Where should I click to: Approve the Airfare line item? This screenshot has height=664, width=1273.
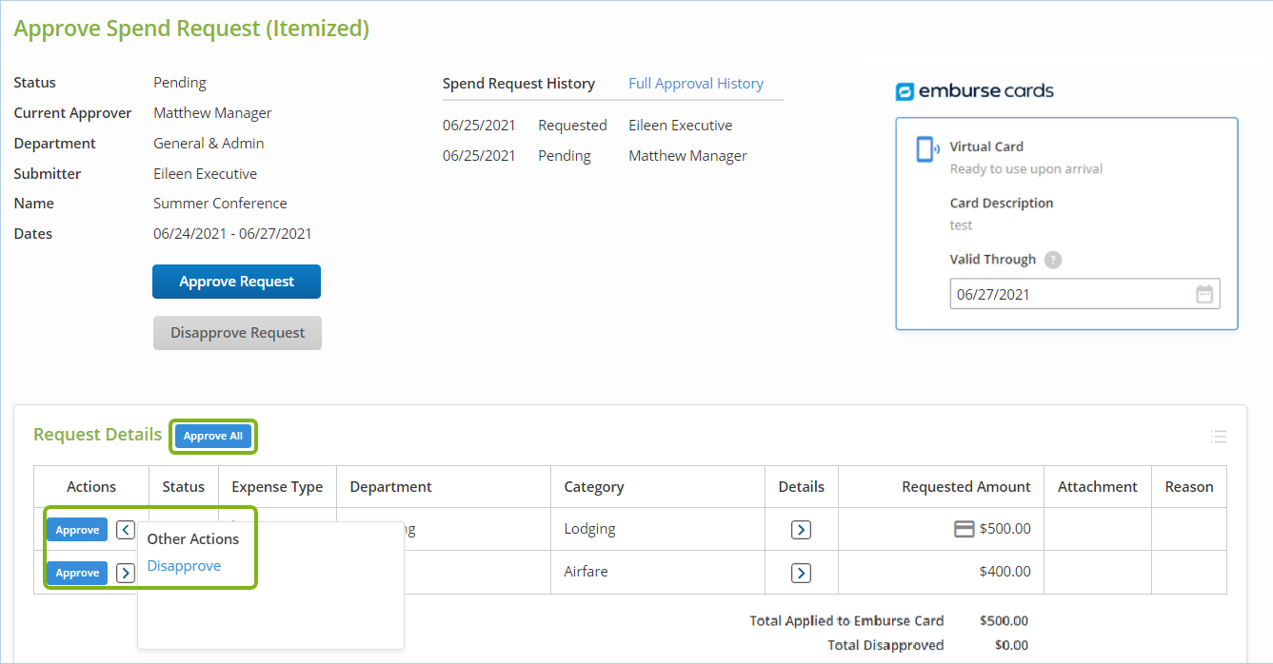click(77, 573)
